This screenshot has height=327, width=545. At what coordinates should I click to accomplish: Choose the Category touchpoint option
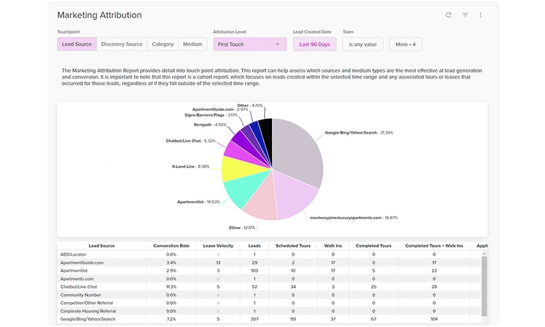162,44
